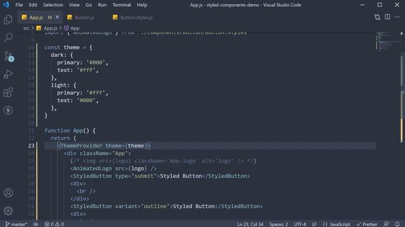Screen dimensions: 405x227
Task: Click the vertical editor scrollbar
Action: [402, 126]
